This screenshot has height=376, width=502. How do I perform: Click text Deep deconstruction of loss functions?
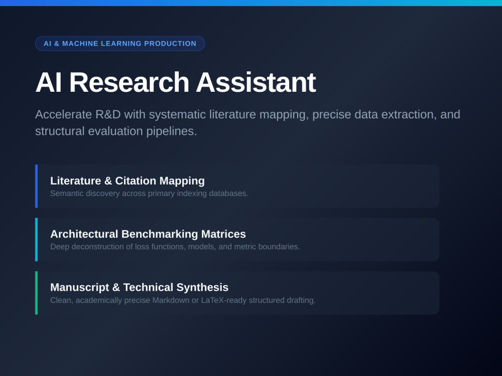175,247
